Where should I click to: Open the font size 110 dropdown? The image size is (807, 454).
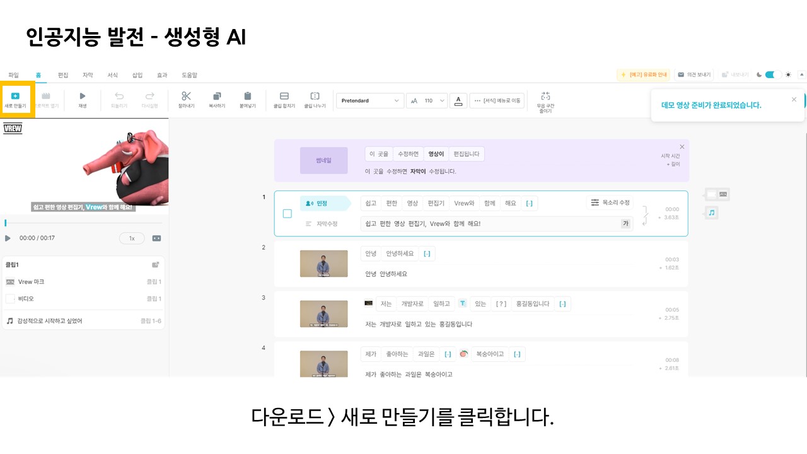[x=427, y=100]
